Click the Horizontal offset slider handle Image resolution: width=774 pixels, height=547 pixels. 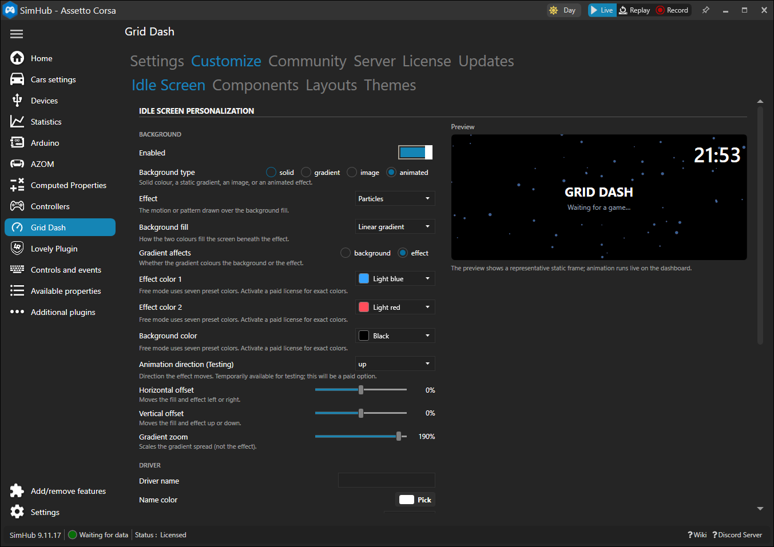361,390
